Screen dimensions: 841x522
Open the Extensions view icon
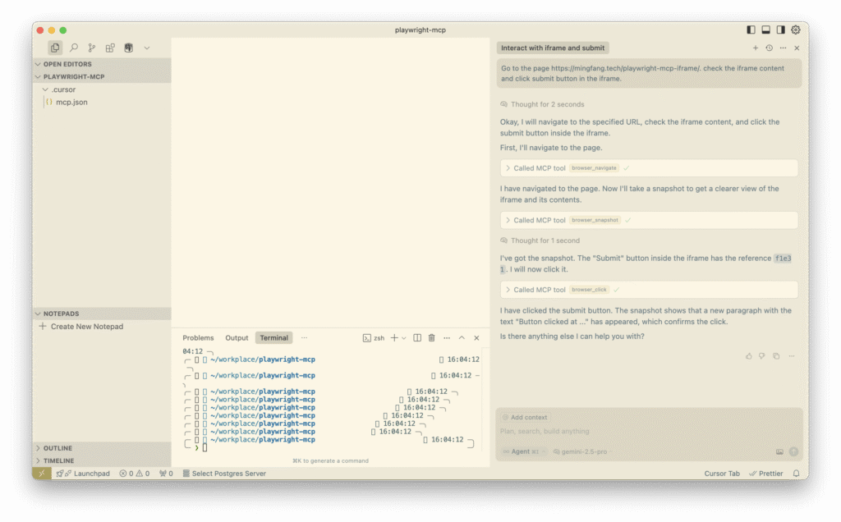tap(110, 48)
